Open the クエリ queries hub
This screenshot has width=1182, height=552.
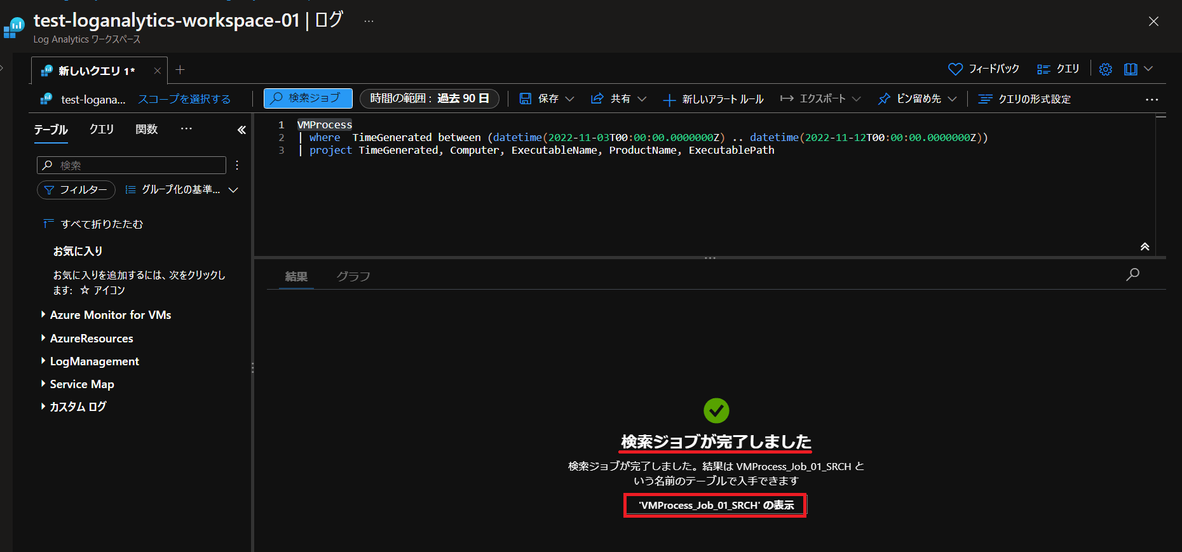coord(1058,69)
